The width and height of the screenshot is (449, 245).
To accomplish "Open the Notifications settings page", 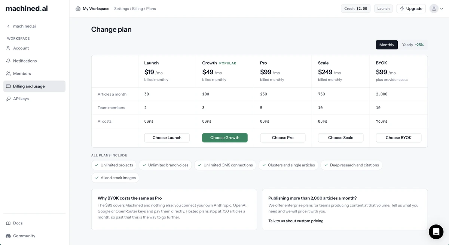I will 34,61.
